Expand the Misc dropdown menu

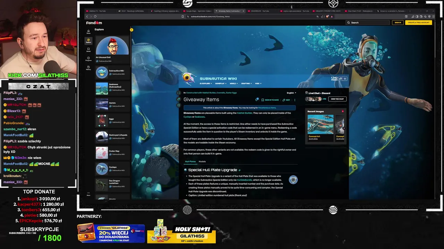(258, 83)
